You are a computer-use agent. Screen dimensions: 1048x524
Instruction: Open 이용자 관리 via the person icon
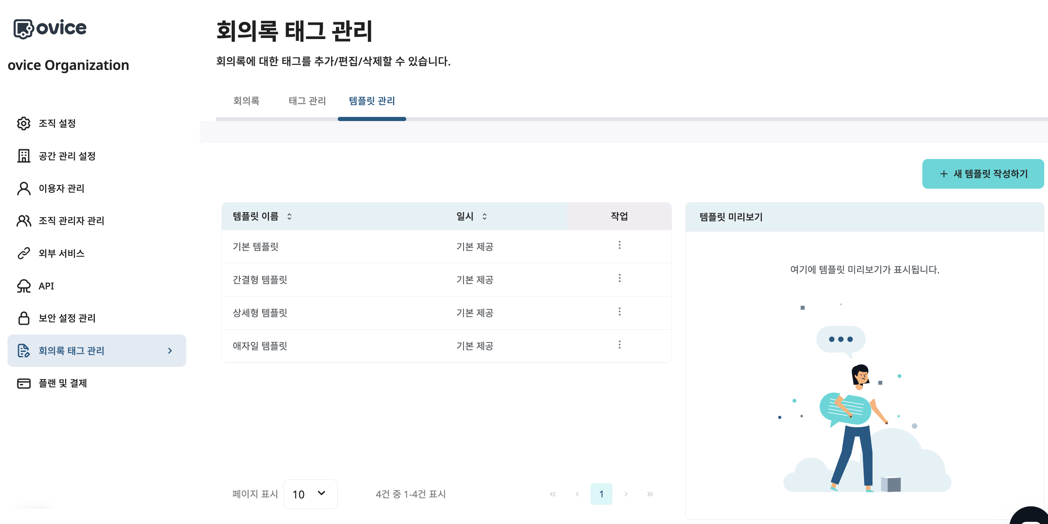click(x=23, y=189)
